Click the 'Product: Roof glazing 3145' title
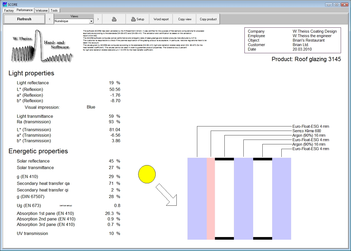This screenshot has width=351, height=251. pyautogui.click(x=306, y=59)
